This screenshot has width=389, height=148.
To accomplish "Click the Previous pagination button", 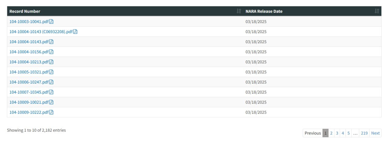I will (x=313, y=133).
